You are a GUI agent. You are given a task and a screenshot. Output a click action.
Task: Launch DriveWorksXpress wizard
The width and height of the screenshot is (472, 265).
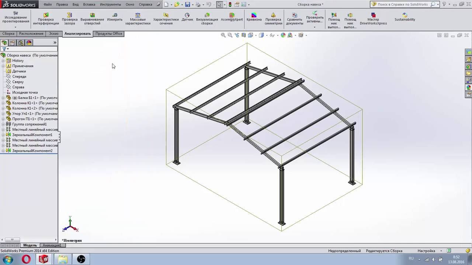tap(373, 19)
